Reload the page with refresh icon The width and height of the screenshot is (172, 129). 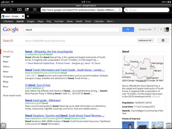120,10
